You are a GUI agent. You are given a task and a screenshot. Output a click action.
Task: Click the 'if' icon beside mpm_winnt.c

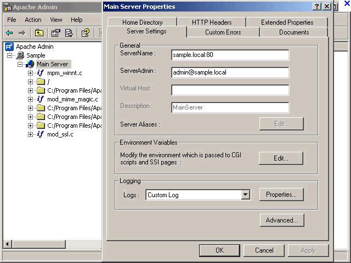click(41, 73)
